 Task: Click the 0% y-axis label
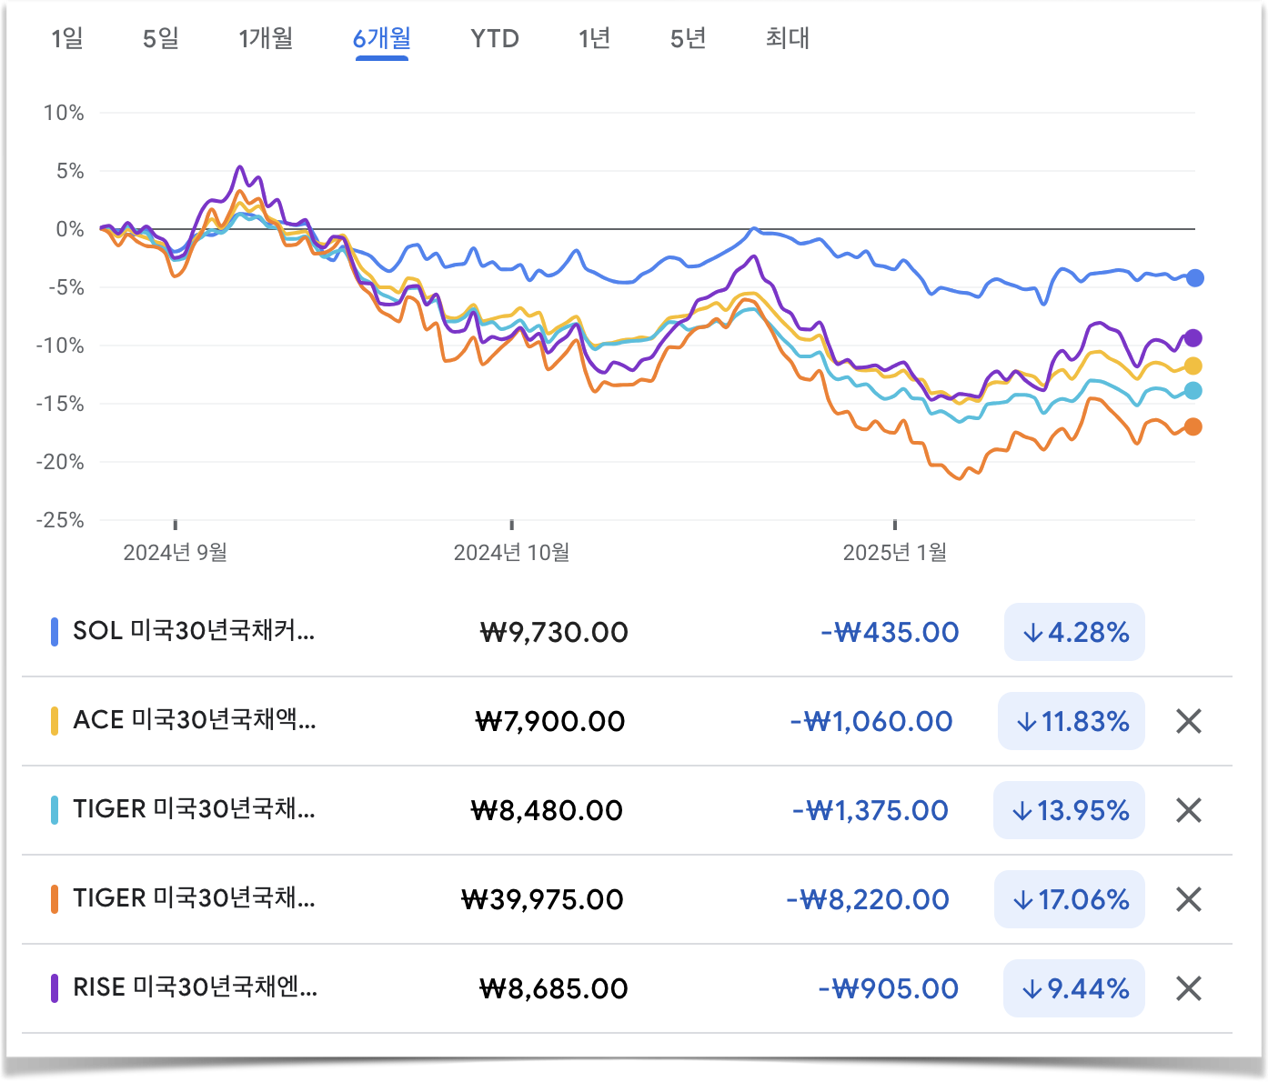pyautogui.click(x=70, y=229)
